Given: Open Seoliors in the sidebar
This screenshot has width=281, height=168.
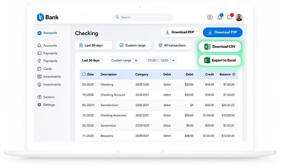Looking at the screenshot, I should (x=46, y=97).
